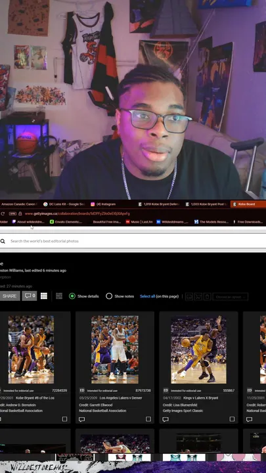Screen dimensions: 266x473
Task: Click the Last.fm bookmark icon
Action: tap(127, 222)
